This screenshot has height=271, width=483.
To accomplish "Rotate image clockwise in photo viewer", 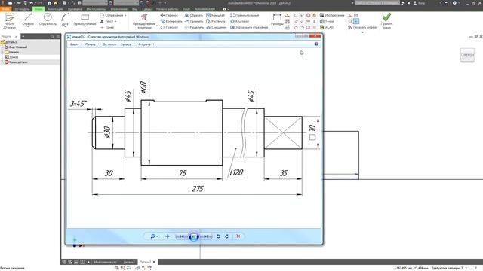I will (226, 236).
